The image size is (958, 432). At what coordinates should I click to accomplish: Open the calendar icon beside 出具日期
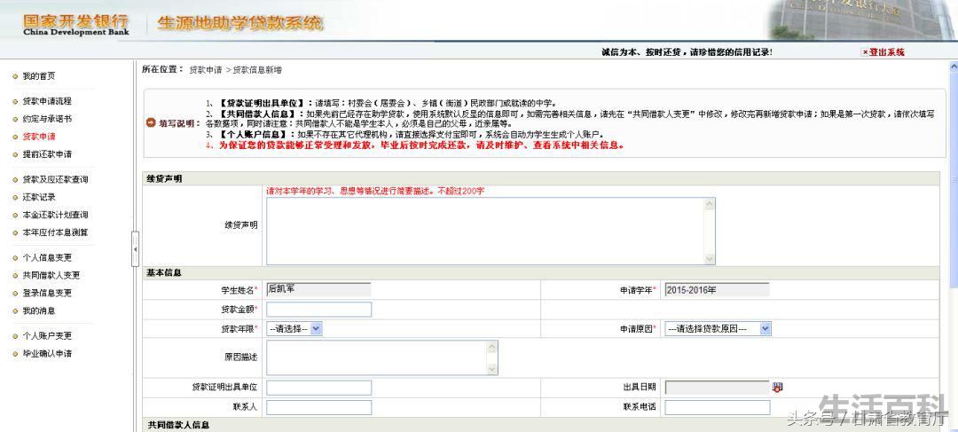click(777, 387)
